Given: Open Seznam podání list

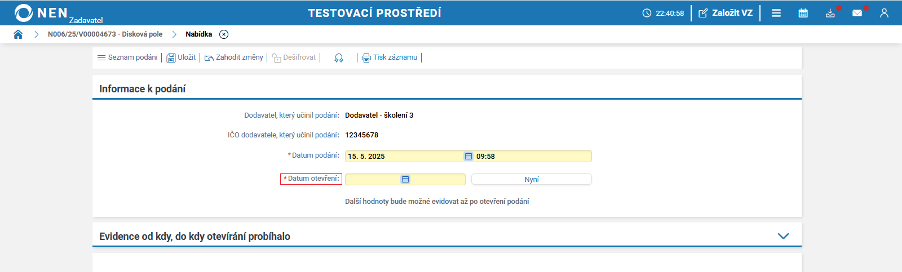Looking at the screenshot, I should pyautogui.click(x=127, y=57).
